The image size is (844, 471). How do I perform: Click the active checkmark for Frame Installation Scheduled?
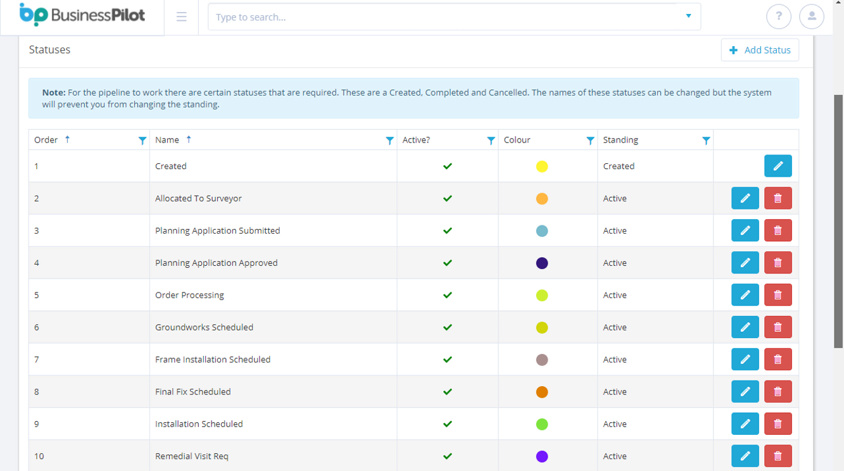click(448, 360)
